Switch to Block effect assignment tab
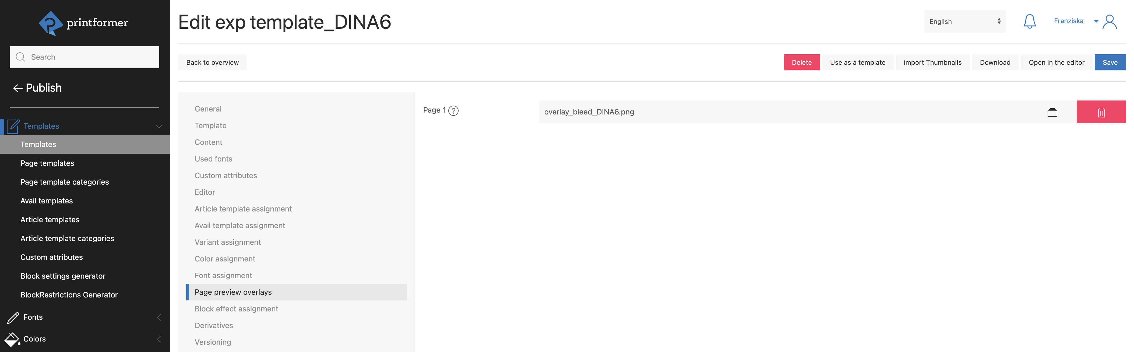1134x352 pixels. tap(236, 309)
